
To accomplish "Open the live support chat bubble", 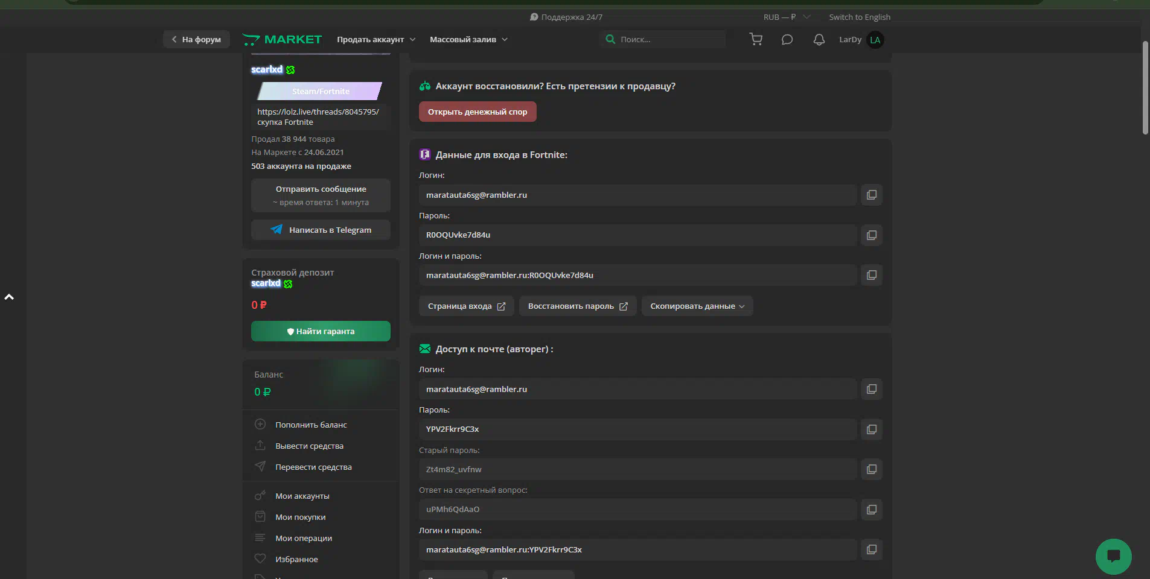I will [1113, 556].
